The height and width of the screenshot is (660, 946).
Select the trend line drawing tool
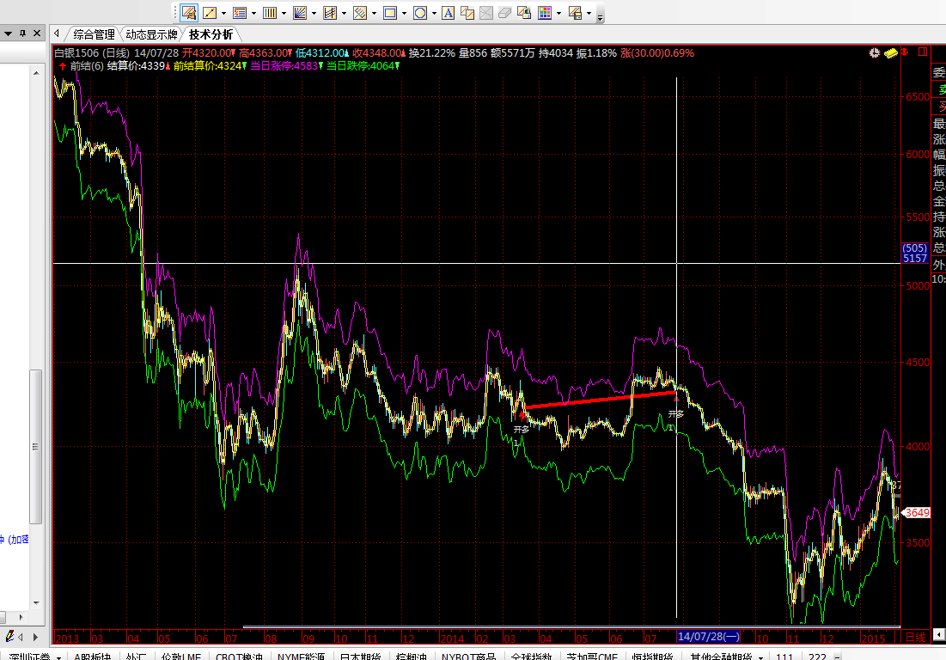click(210, 13)
